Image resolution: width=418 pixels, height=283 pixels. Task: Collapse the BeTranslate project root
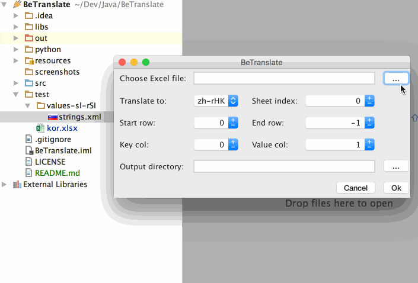4,5
